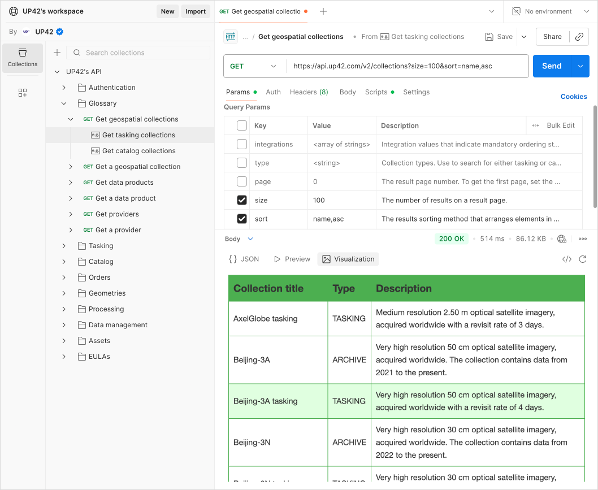Image resolution: width=598 pixels, height=490 pixels.
Task: Click the example icon of Get catalog collections
Action: (96, 151)
